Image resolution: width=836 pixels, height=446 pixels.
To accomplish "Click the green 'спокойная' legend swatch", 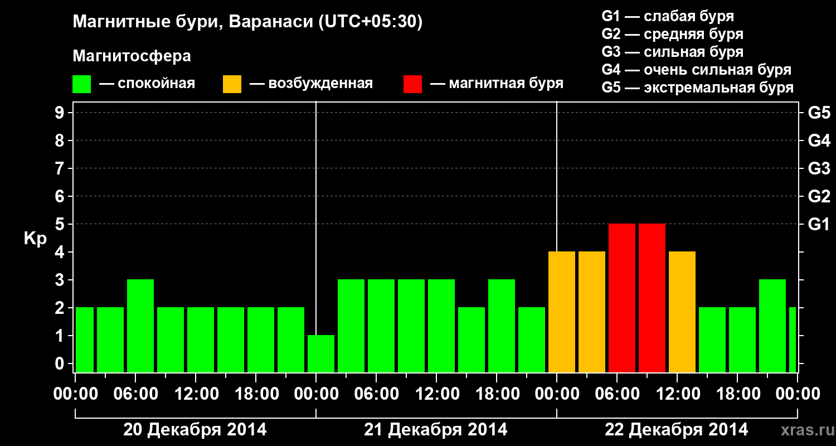I will 82,84.
